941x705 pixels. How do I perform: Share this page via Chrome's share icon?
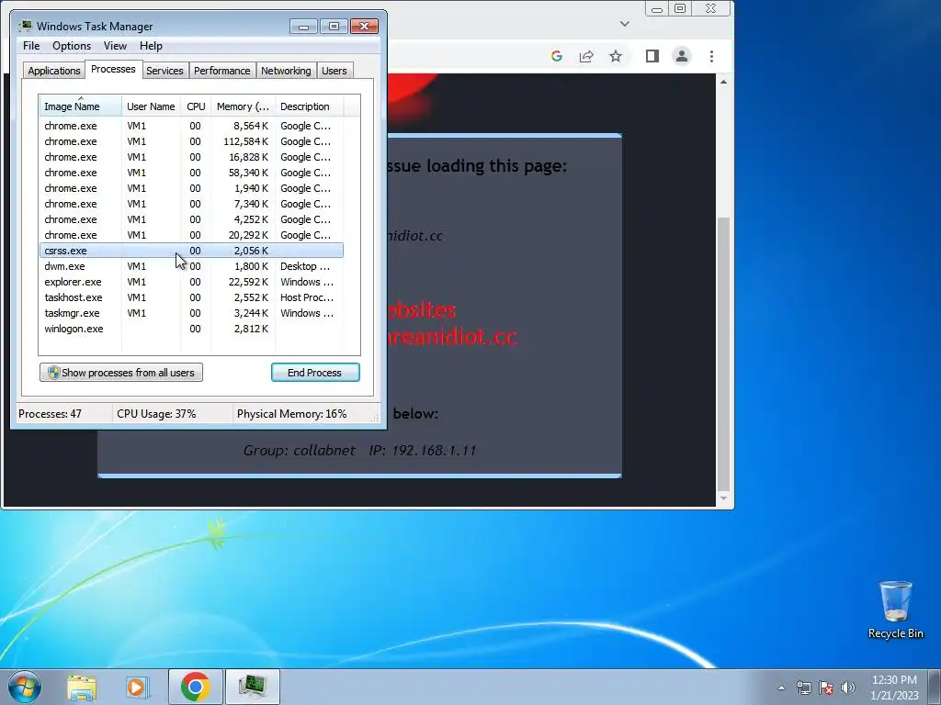(x=586, y=56)
